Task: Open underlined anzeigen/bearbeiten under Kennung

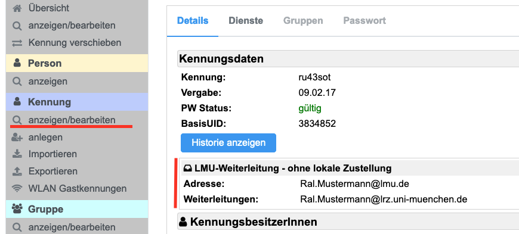Action: point(72,120)
